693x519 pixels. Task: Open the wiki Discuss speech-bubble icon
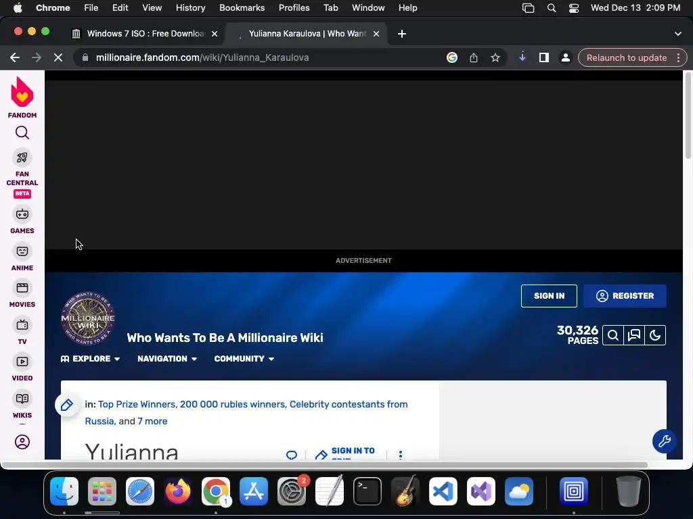click(634, 335)
